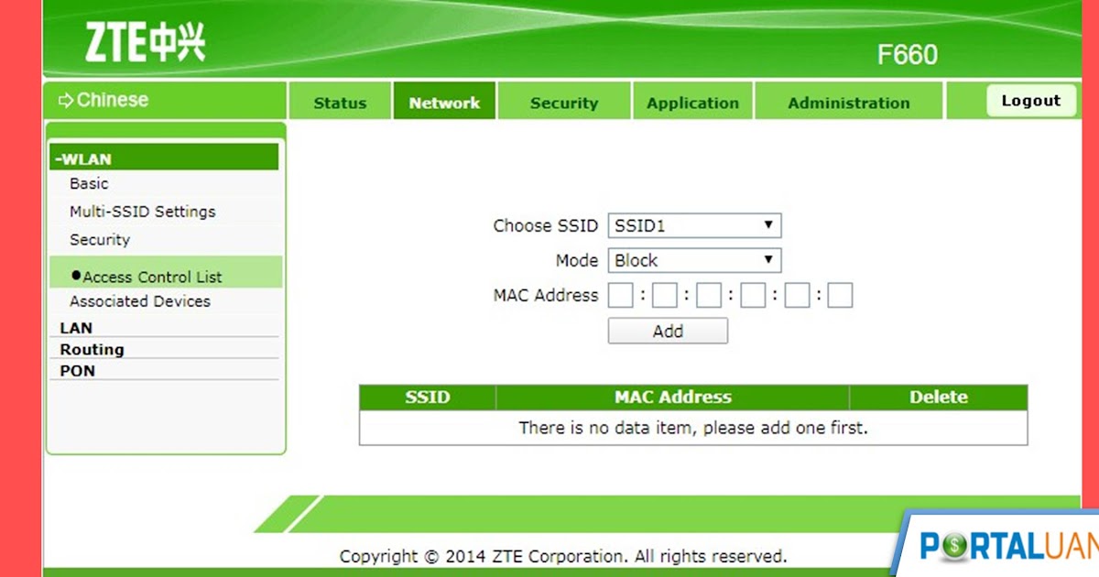Click the first MAC Address octet field
1099x577 pixels.
(x=621, y=295)
